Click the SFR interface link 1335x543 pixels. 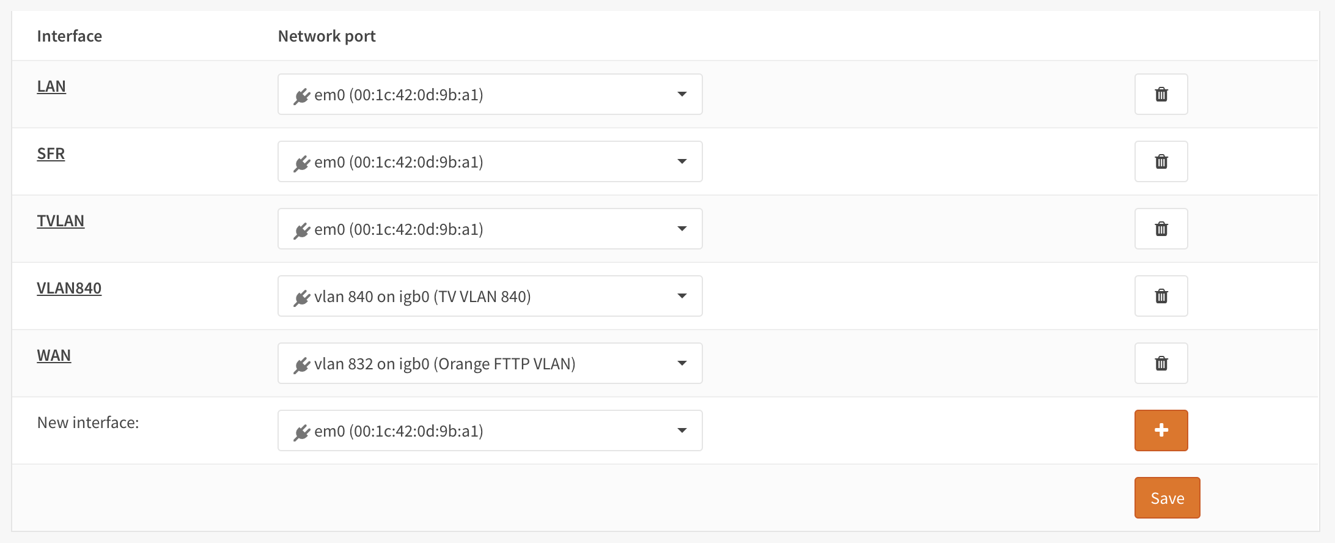(x=51, y=153)
